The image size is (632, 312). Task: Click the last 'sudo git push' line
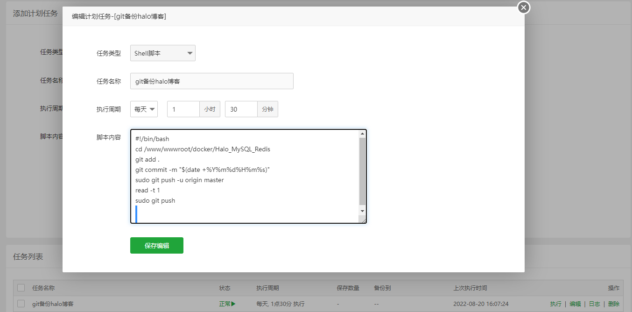point(155,200)
